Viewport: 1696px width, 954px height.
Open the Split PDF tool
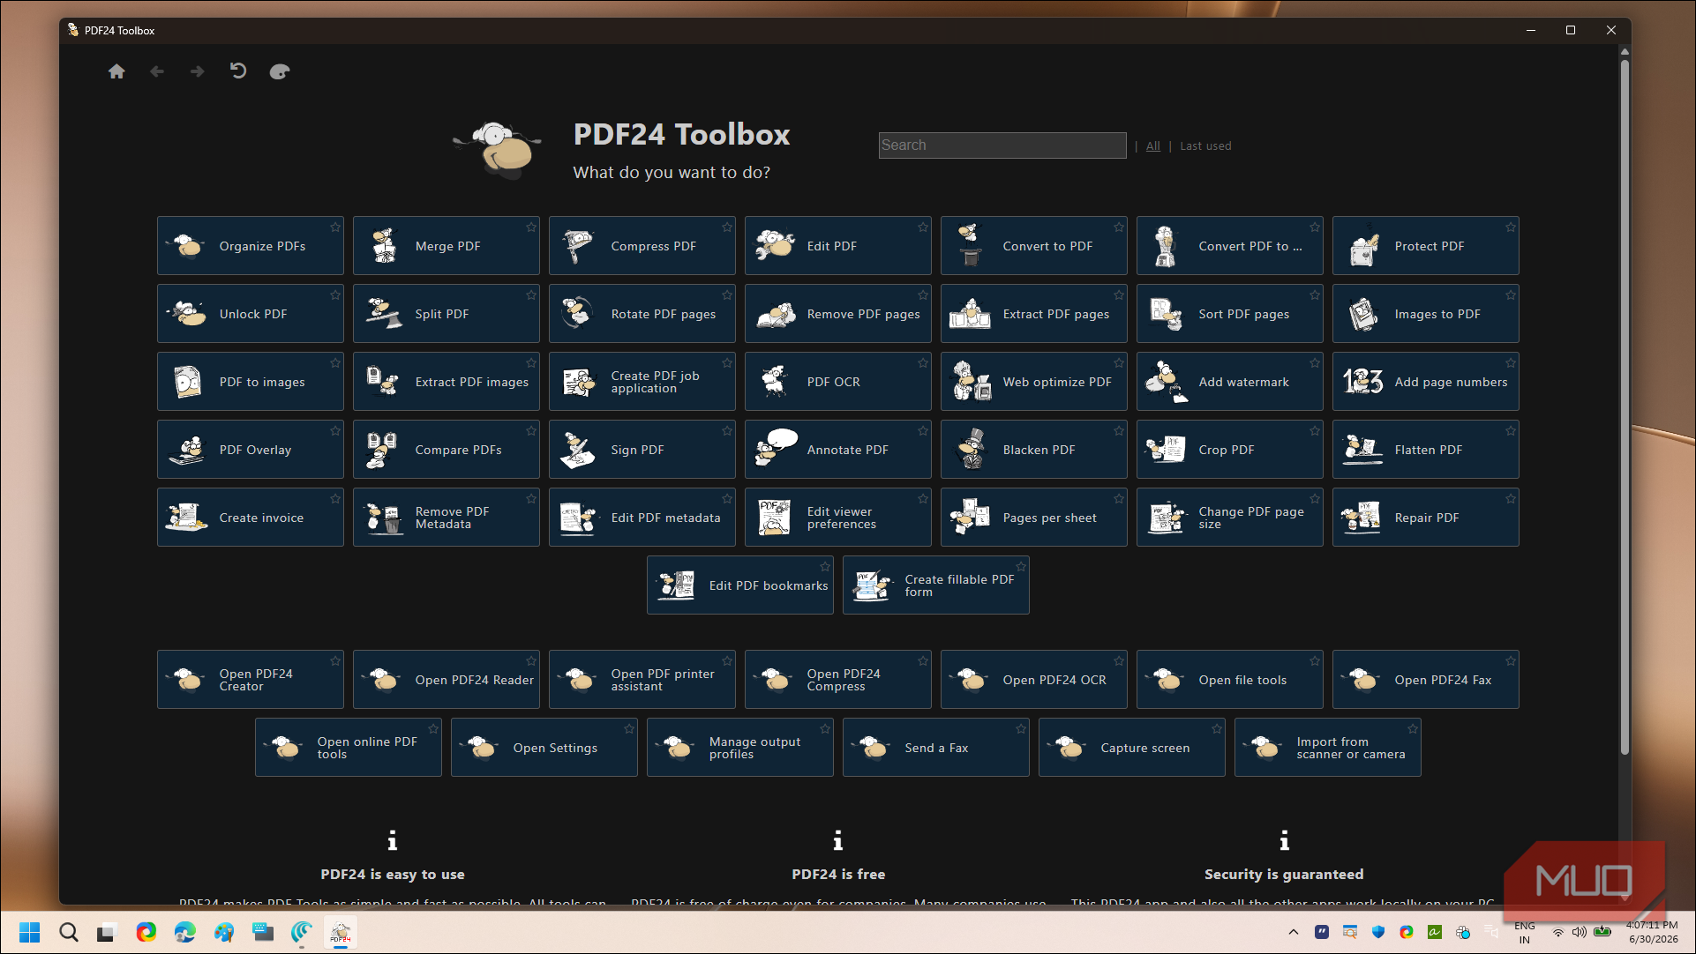click(447, 314)
